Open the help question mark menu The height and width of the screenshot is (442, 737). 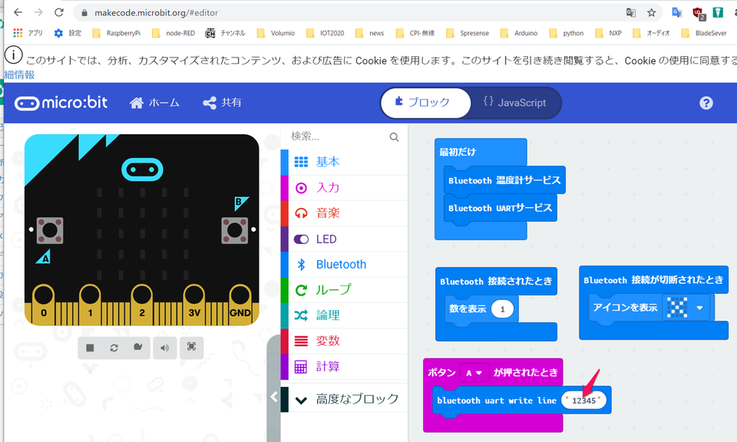pyautogui.click(x=706, y=103)
